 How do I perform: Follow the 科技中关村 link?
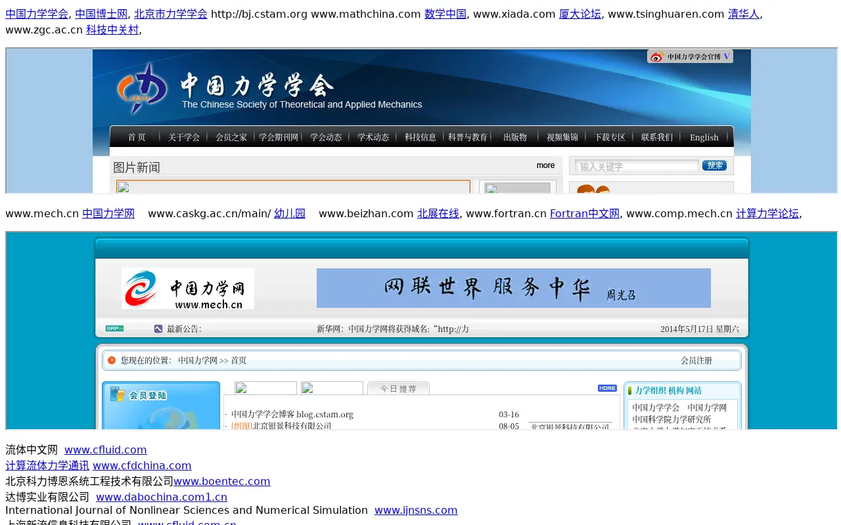point(112,30)
